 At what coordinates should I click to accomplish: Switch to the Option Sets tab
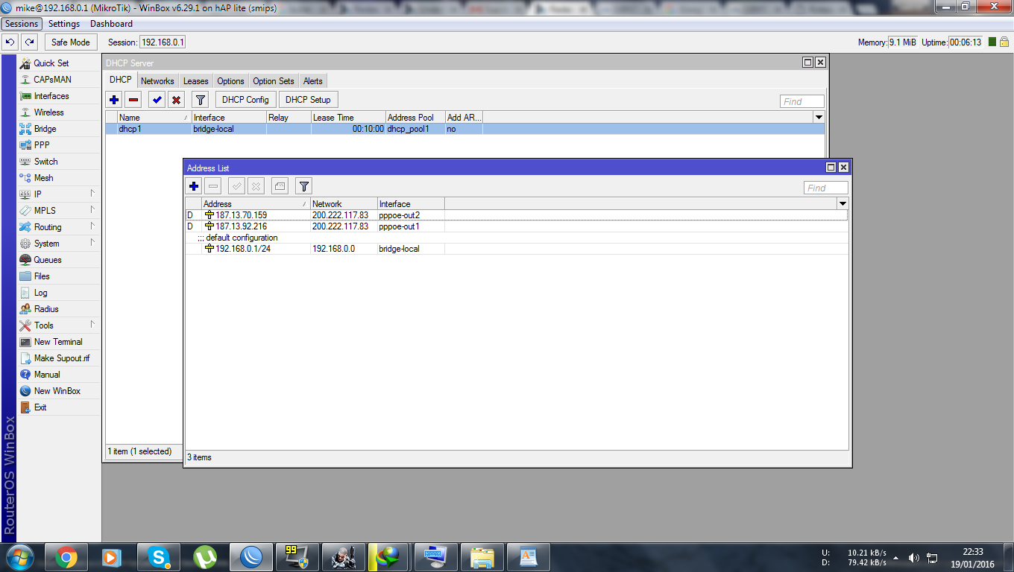click(274, 81)
